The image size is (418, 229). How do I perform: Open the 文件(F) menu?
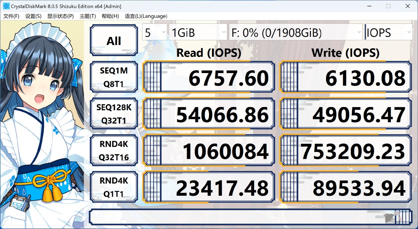[11, 16]
